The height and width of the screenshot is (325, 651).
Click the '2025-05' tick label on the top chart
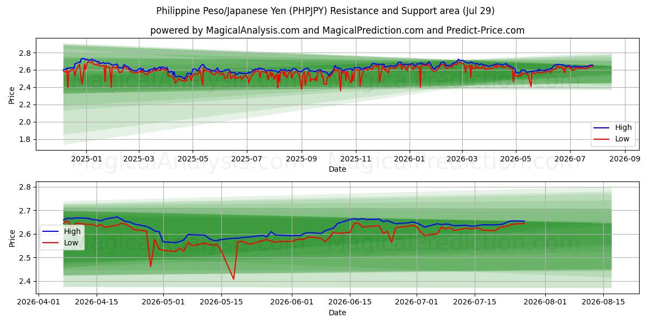point(193,159)
